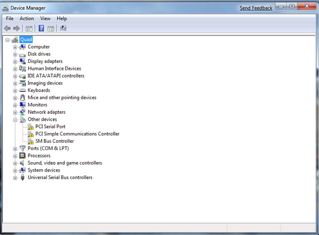Click the Processors category icon
Viewport: 319px width, 235px height.
pos(22,156)
